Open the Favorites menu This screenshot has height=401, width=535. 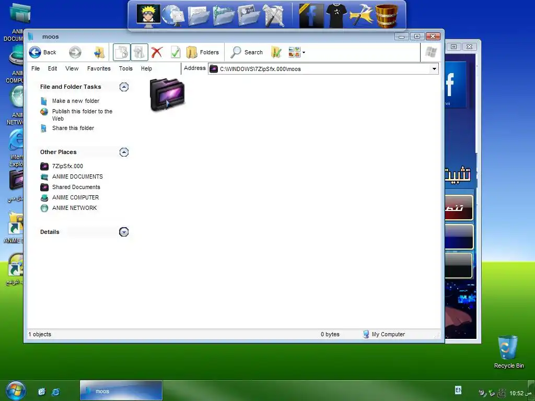pos(99,68)
